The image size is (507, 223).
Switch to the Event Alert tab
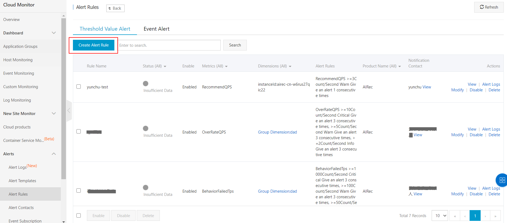click(x=157, y=29)
